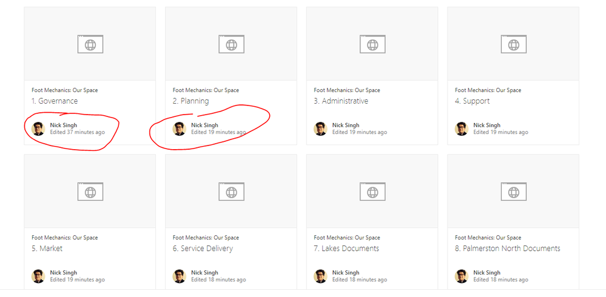606x297 pixels.
Task: Click Nick Singh's avatar on the Governance card
Action: pyautogui.click(x=38, y=128)
